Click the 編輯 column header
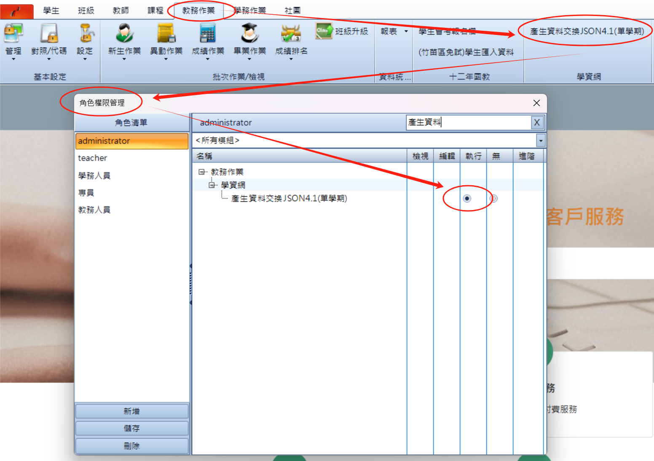 pyautogui.click(x=447, y=156)
